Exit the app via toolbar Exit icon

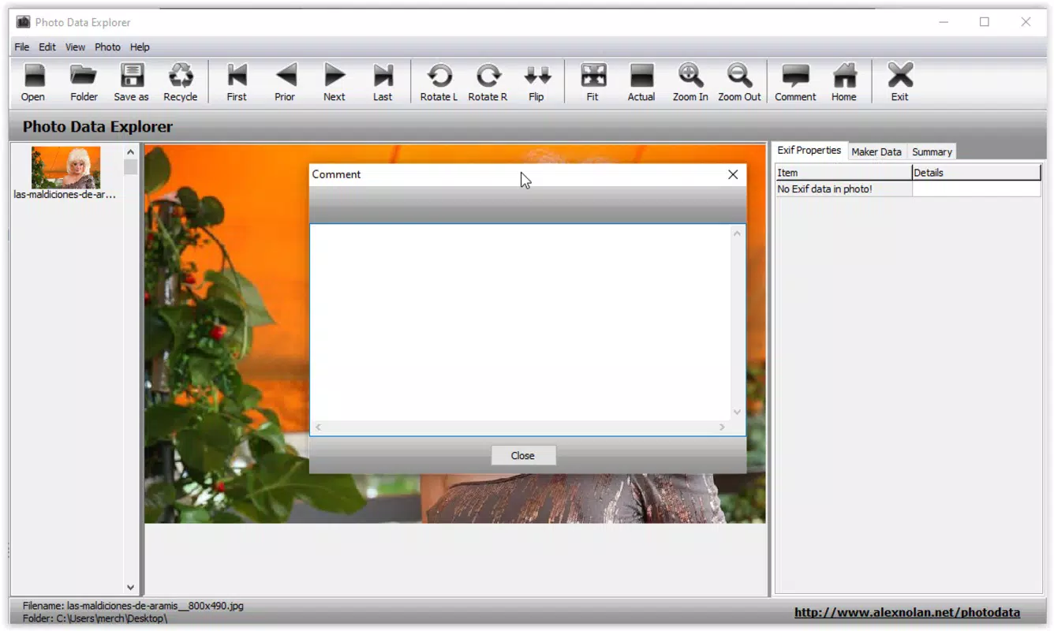click(900, 82)
